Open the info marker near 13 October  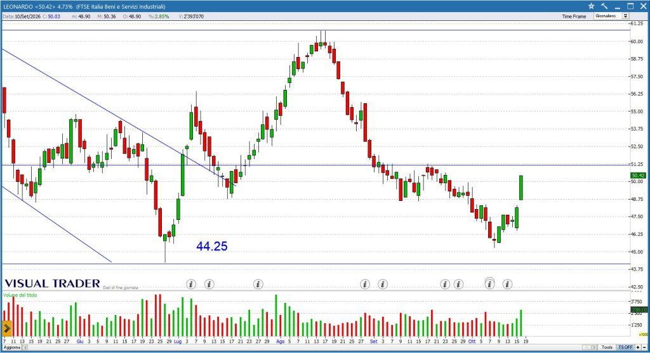tap(507, 284)
